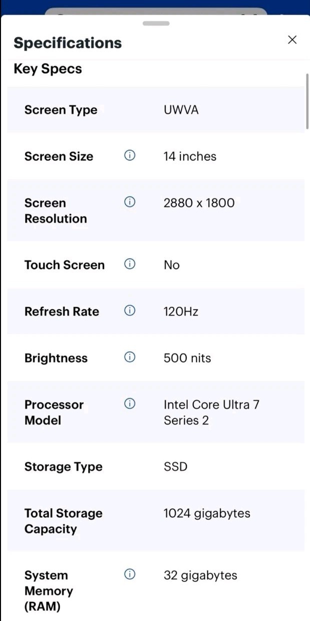Click the Brightness info icon

[130, 357]
